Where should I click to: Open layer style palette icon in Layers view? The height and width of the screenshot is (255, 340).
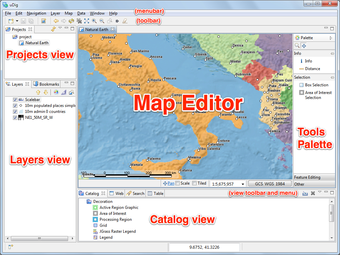tap(56, 92)
